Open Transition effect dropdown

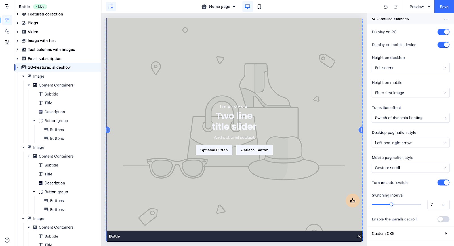point(411,118)
